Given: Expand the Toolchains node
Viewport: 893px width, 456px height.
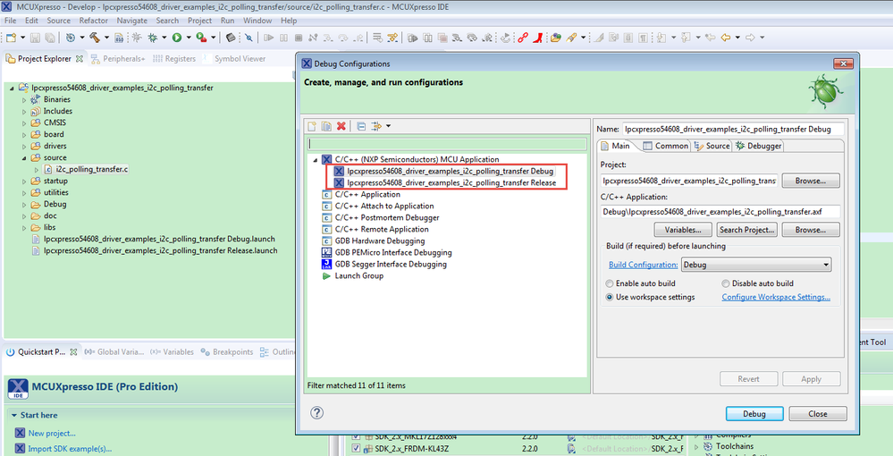Looking at the screenshot, I should 696,447.
